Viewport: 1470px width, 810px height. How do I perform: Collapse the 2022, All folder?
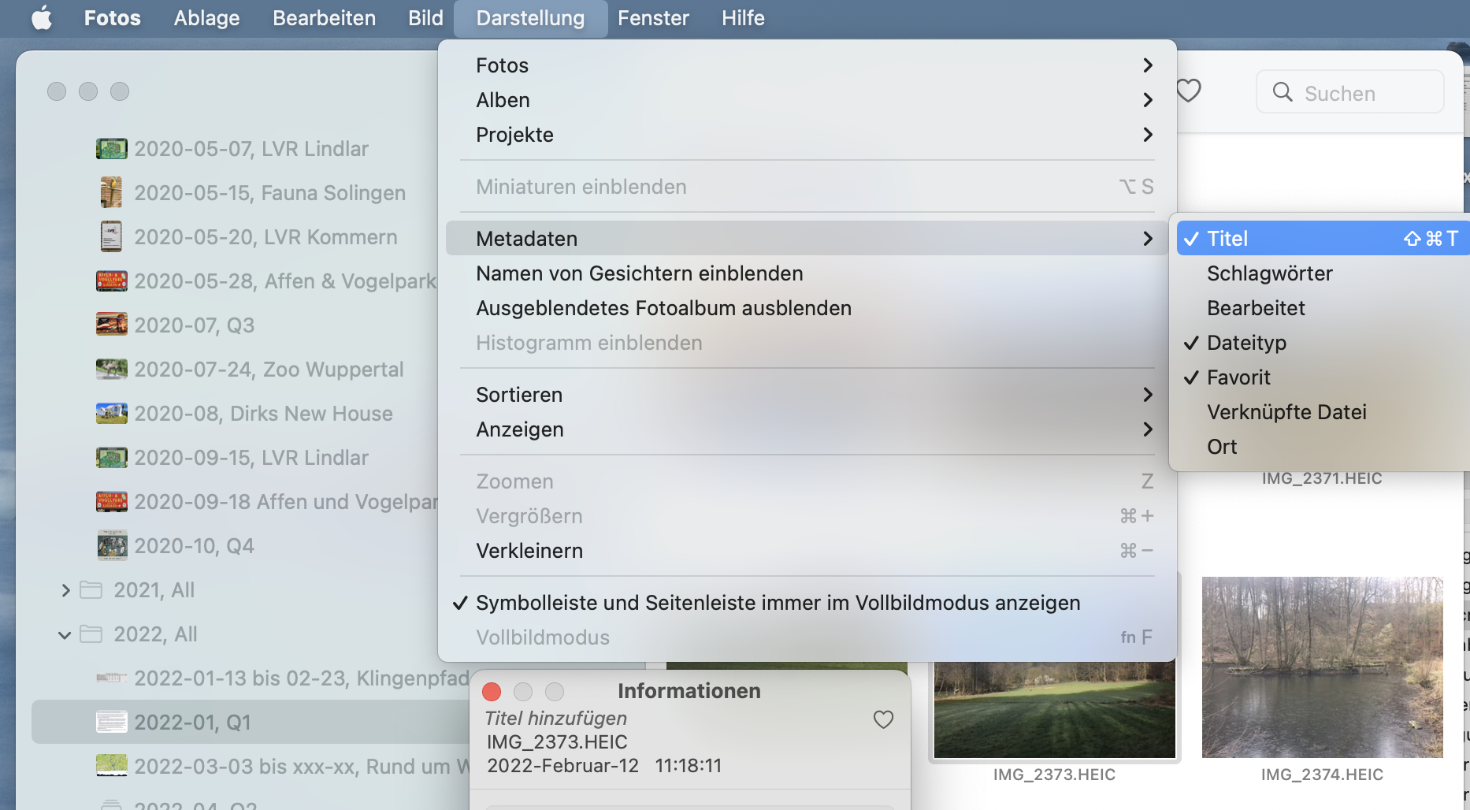coord(65,634)
